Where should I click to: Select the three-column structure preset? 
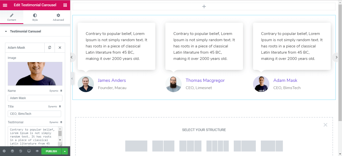point(190,146)
